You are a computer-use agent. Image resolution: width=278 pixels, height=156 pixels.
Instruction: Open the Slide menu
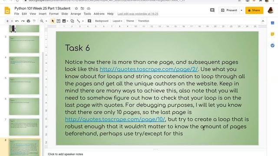click(x=65, y=14)
